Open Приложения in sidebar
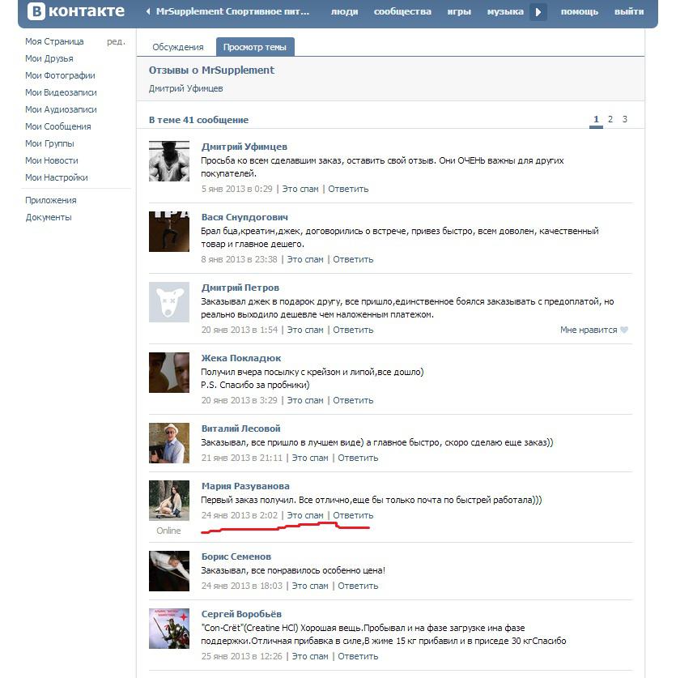The width and height of the screenshot is (676, 678). click(x=51, y=200)
